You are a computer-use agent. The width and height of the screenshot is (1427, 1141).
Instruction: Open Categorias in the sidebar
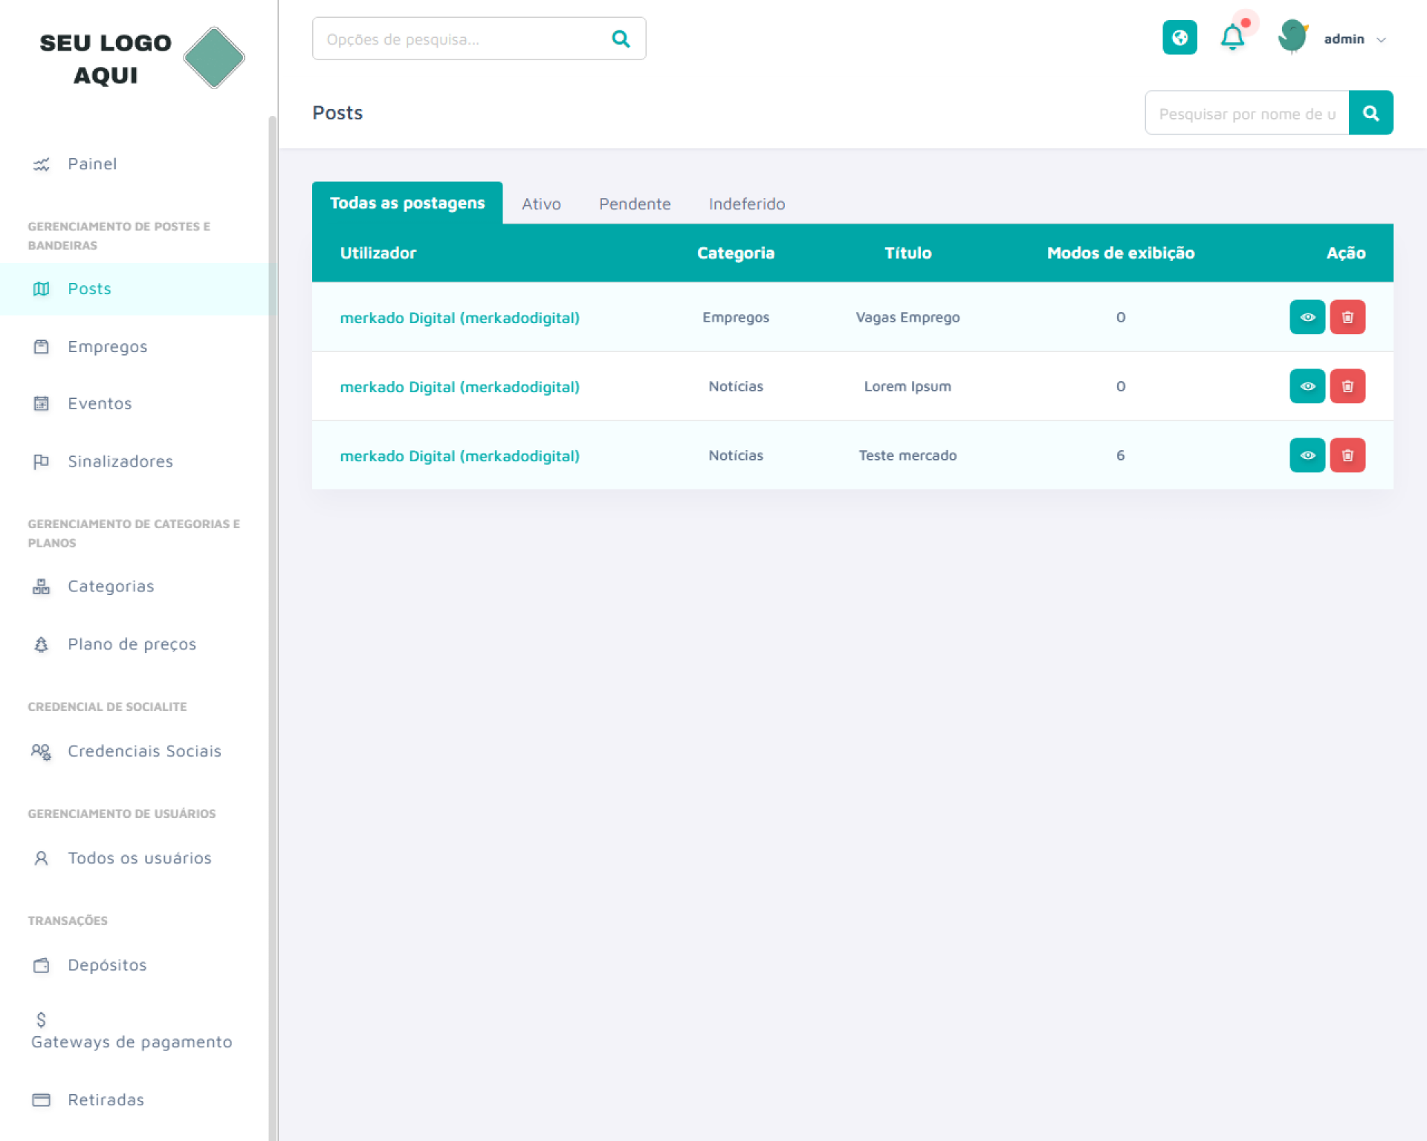pyautogui.click(x=111, y=586)
